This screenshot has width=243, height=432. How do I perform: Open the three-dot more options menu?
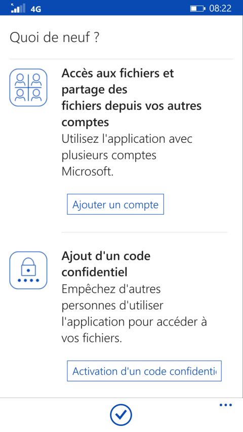click(x=226, y=405)
